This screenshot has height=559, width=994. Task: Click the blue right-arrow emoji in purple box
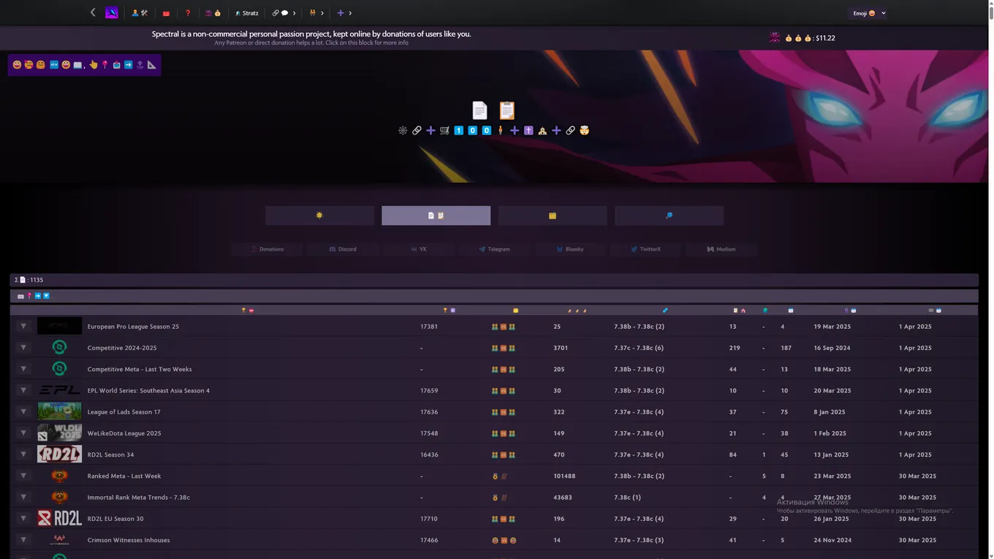pos(129,65)
